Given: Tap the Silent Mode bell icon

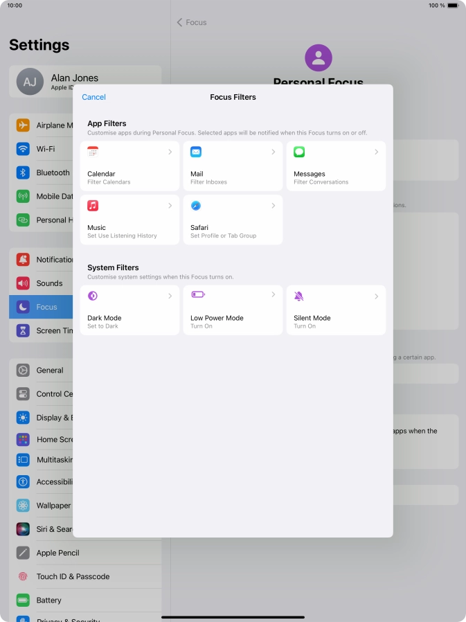Looking at the screenshot, I should pos(299,296).
